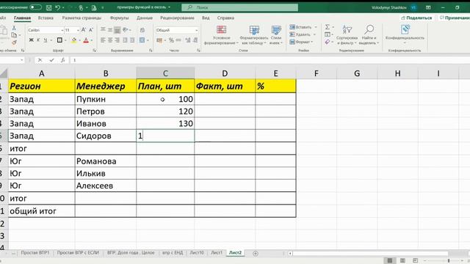Toggle Top Align button

click(103, 29)
